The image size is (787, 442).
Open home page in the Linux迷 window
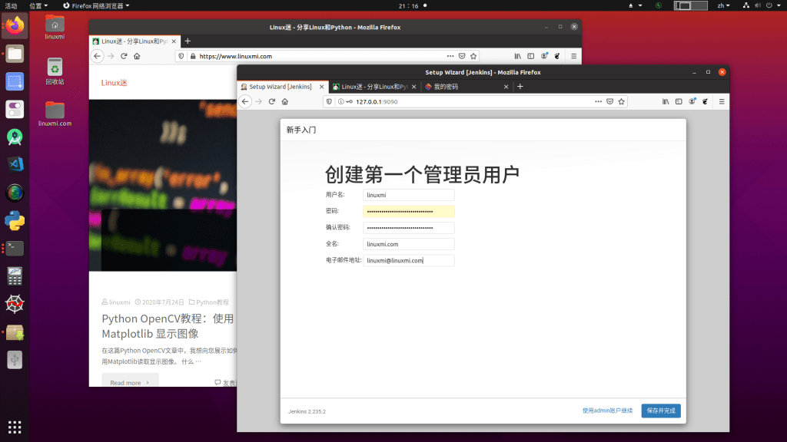point(137,56)
